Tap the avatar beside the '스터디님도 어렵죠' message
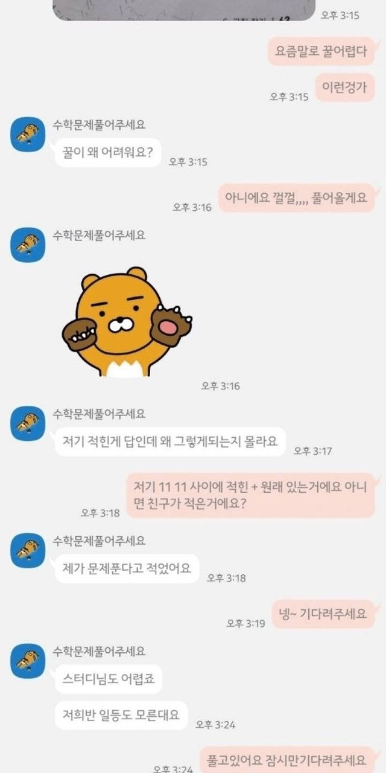The width and height of the screenshot is (386, 773). click(x=28, y=661)
